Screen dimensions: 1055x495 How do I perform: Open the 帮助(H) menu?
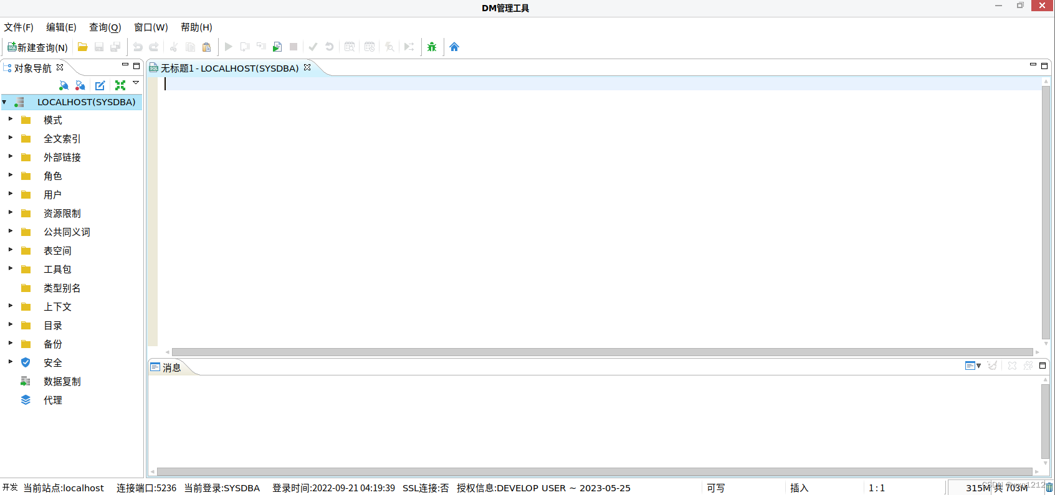196,27
